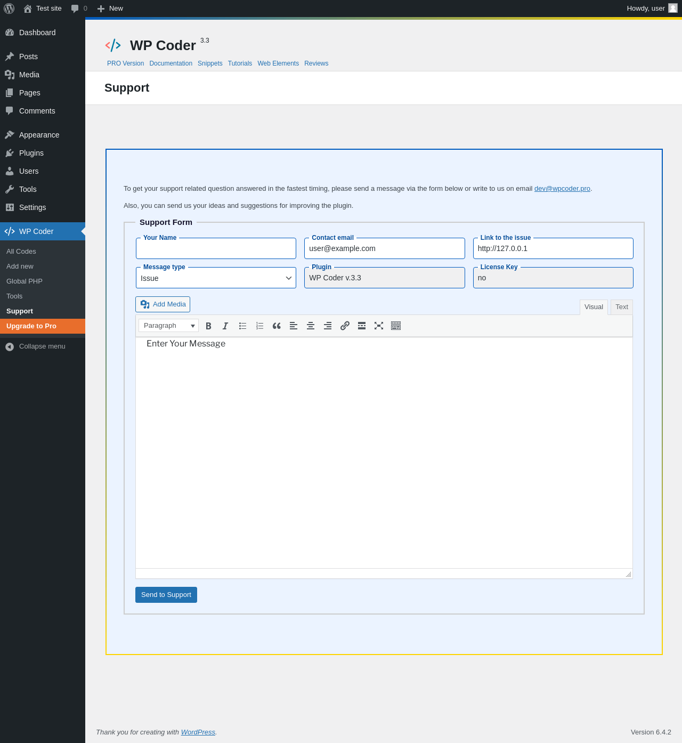Viewport: 682px width, 743px height.
Task: Click the dev@wpcoder.pro email link
Action: pyautogui.click(x=562, y=189)
